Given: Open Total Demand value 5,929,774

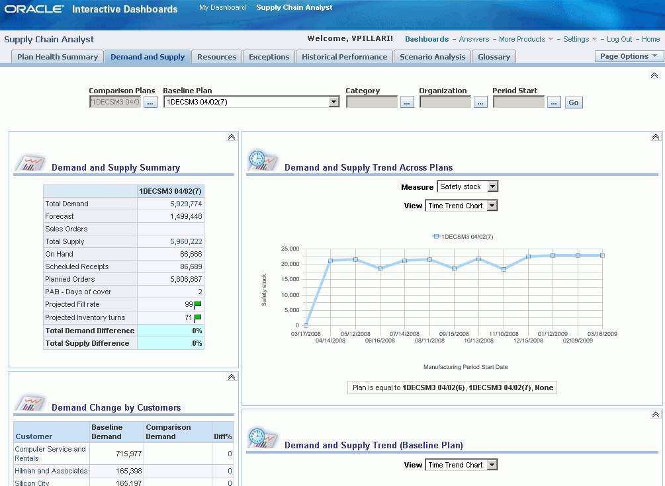Looking at the screenshot, I should coord(186,204).
